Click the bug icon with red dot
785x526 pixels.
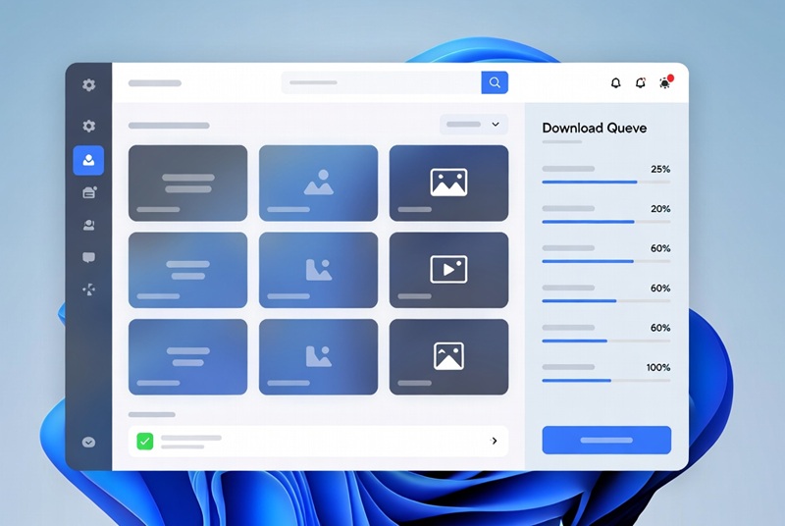click(665, 82)
